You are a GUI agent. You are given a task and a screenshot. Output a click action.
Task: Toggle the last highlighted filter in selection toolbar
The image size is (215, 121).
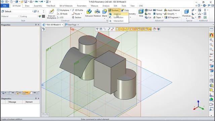(150, 29)
